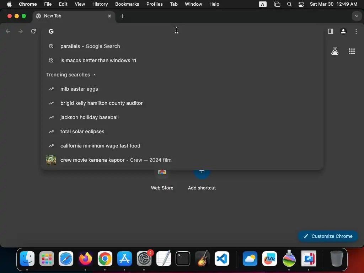Click the date and time in menu bar
The width and height of the screenshot is (364, 273).
[333, 4]
